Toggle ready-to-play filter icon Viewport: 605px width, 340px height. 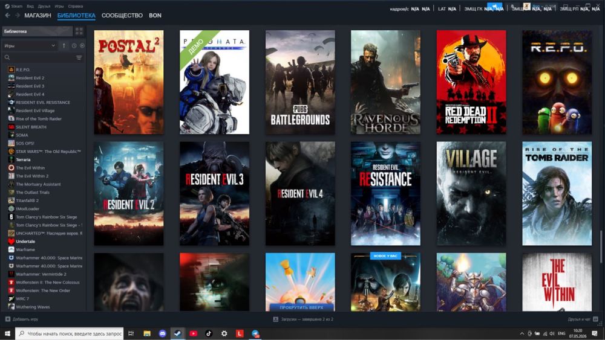coord(82,45)
